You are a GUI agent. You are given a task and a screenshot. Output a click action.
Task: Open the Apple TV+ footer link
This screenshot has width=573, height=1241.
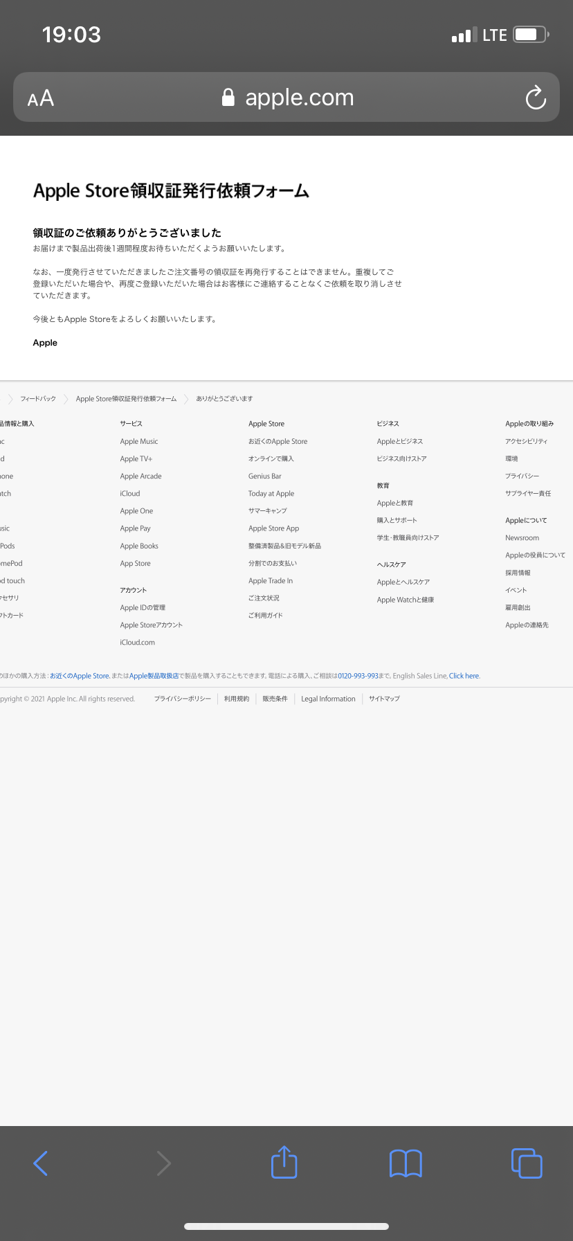[x=136, y=459]
